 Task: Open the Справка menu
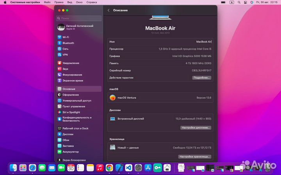coord(92,2)
